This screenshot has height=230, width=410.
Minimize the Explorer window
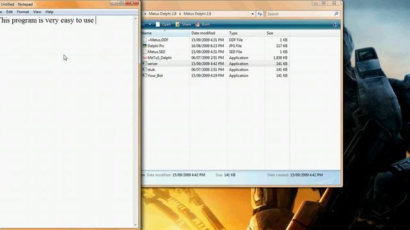click(316, 3)
